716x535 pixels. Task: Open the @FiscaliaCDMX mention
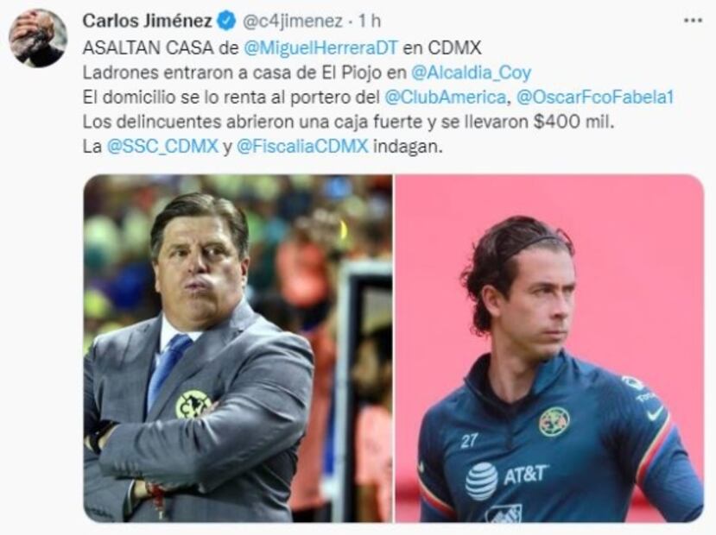[x=303, y=147]
